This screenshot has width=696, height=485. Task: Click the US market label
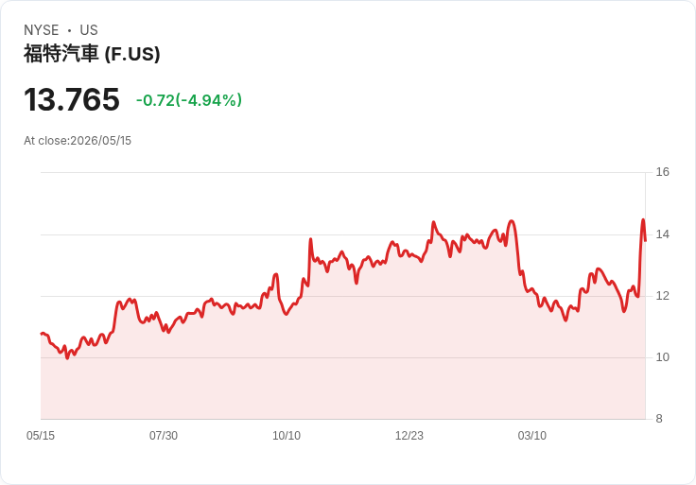[x=89, y=30]
